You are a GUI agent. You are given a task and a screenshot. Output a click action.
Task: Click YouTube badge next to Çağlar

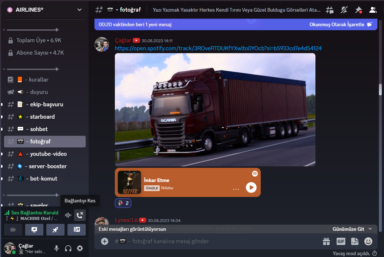pos(136,41)
